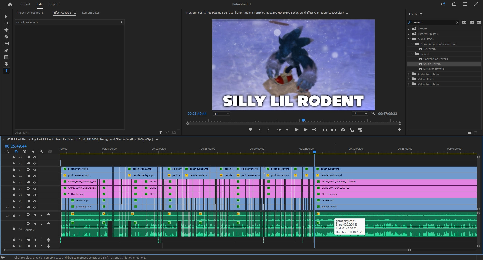483x260 pixels.
Task: Export Frame camera icon
Action: (x=343, y=130)
